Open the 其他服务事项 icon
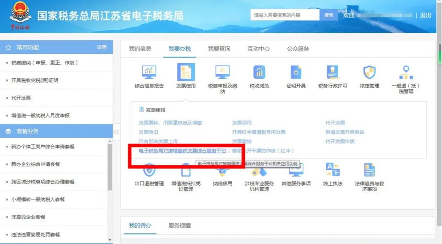Viewport: 442px width, 244px height. pyautogui.click(x=296, y=170)
